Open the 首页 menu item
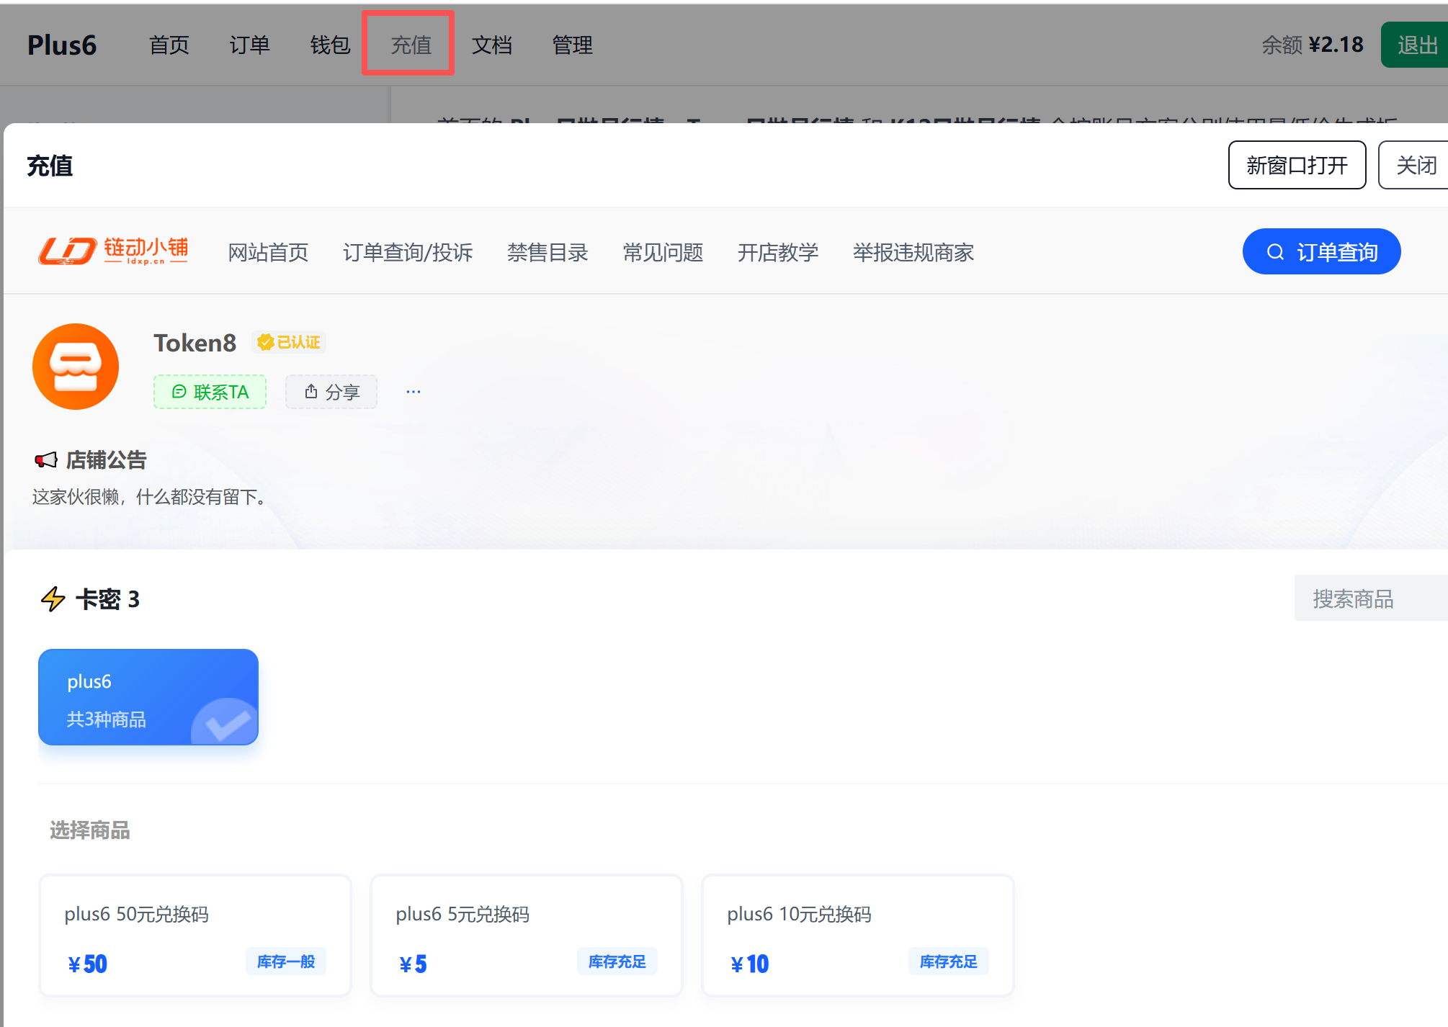This screenshot has height=1027, width=1448. (x=169, y=45)
